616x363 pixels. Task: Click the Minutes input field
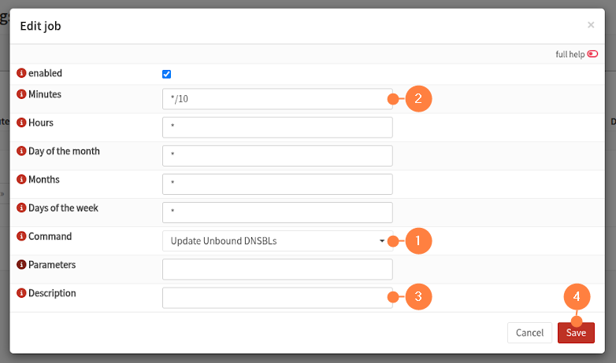tap(276, 99)
